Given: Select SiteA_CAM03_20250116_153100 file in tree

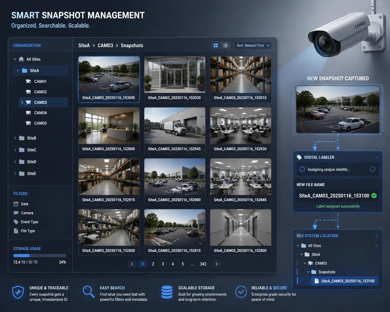Looking at the screenshot, I should point(345,281).
